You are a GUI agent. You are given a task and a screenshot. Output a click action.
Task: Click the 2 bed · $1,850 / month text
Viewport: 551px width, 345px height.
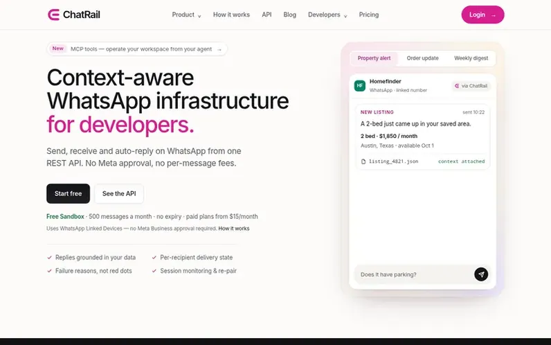coord(388,136)
